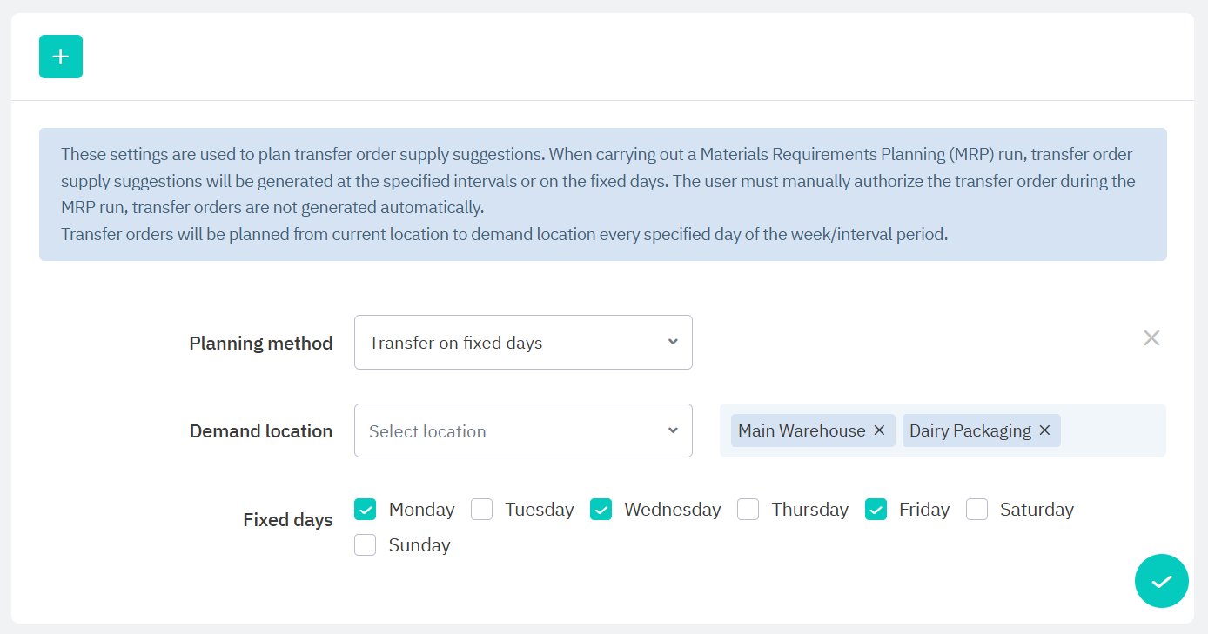Remove Main Warehouse location tag
Image resolution: width=1208 pixels, height=634 pixels.
point(879,430)
